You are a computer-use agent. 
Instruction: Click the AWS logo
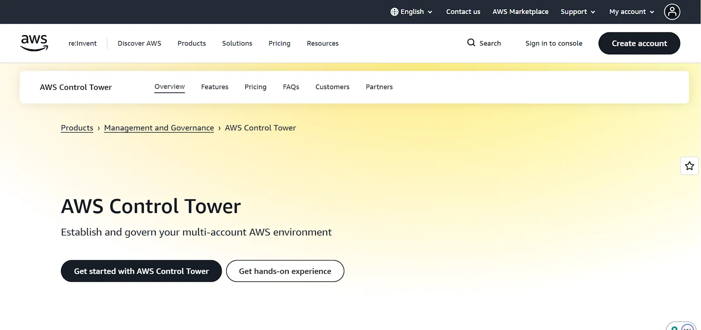[x=34, y=43]
